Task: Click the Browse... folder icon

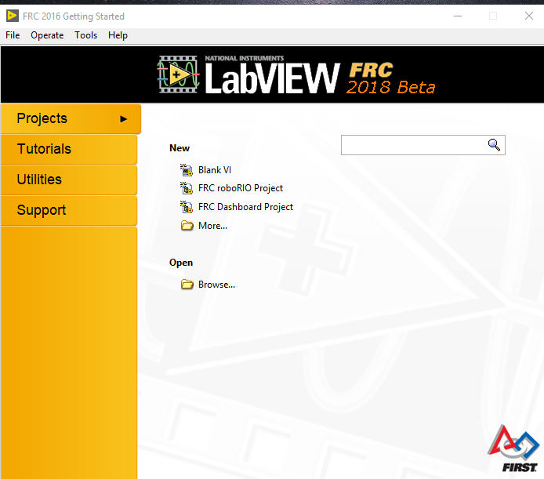Action: point(187,285)
